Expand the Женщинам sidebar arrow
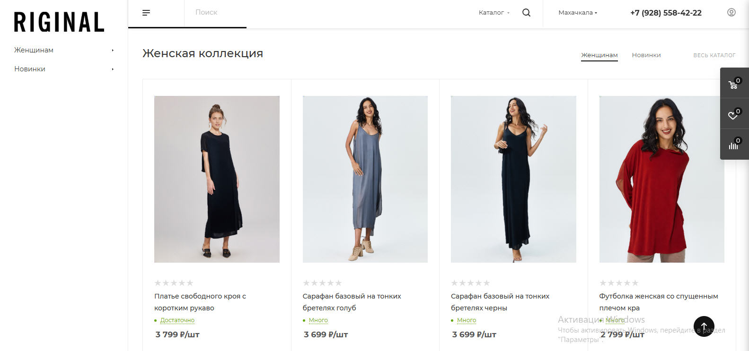The image size is (749, 351). coord(113,50)
